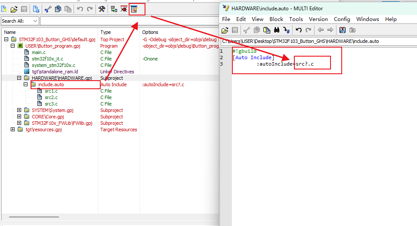Click the Options column header
The height and width of the screenshot is (226, 417).
150,32
